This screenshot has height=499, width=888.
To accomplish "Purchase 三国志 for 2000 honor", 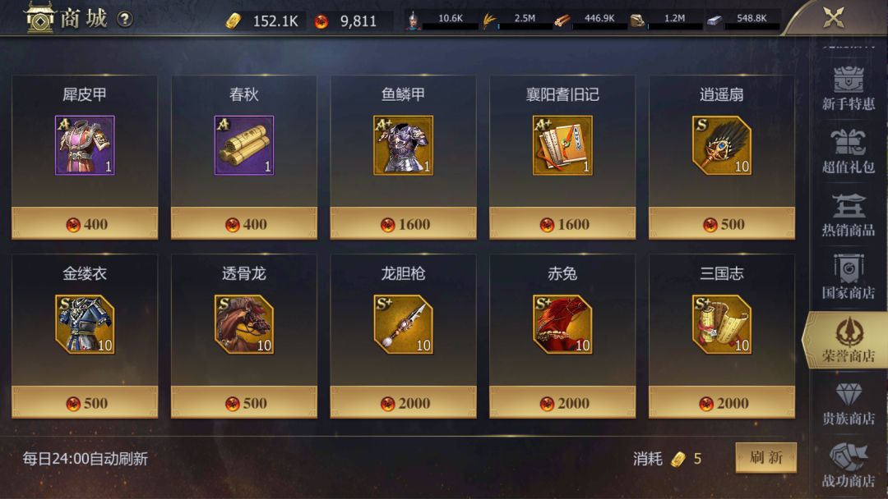I will pos(722,402).
